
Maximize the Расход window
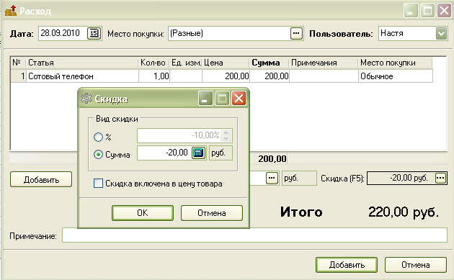[427, 11]
